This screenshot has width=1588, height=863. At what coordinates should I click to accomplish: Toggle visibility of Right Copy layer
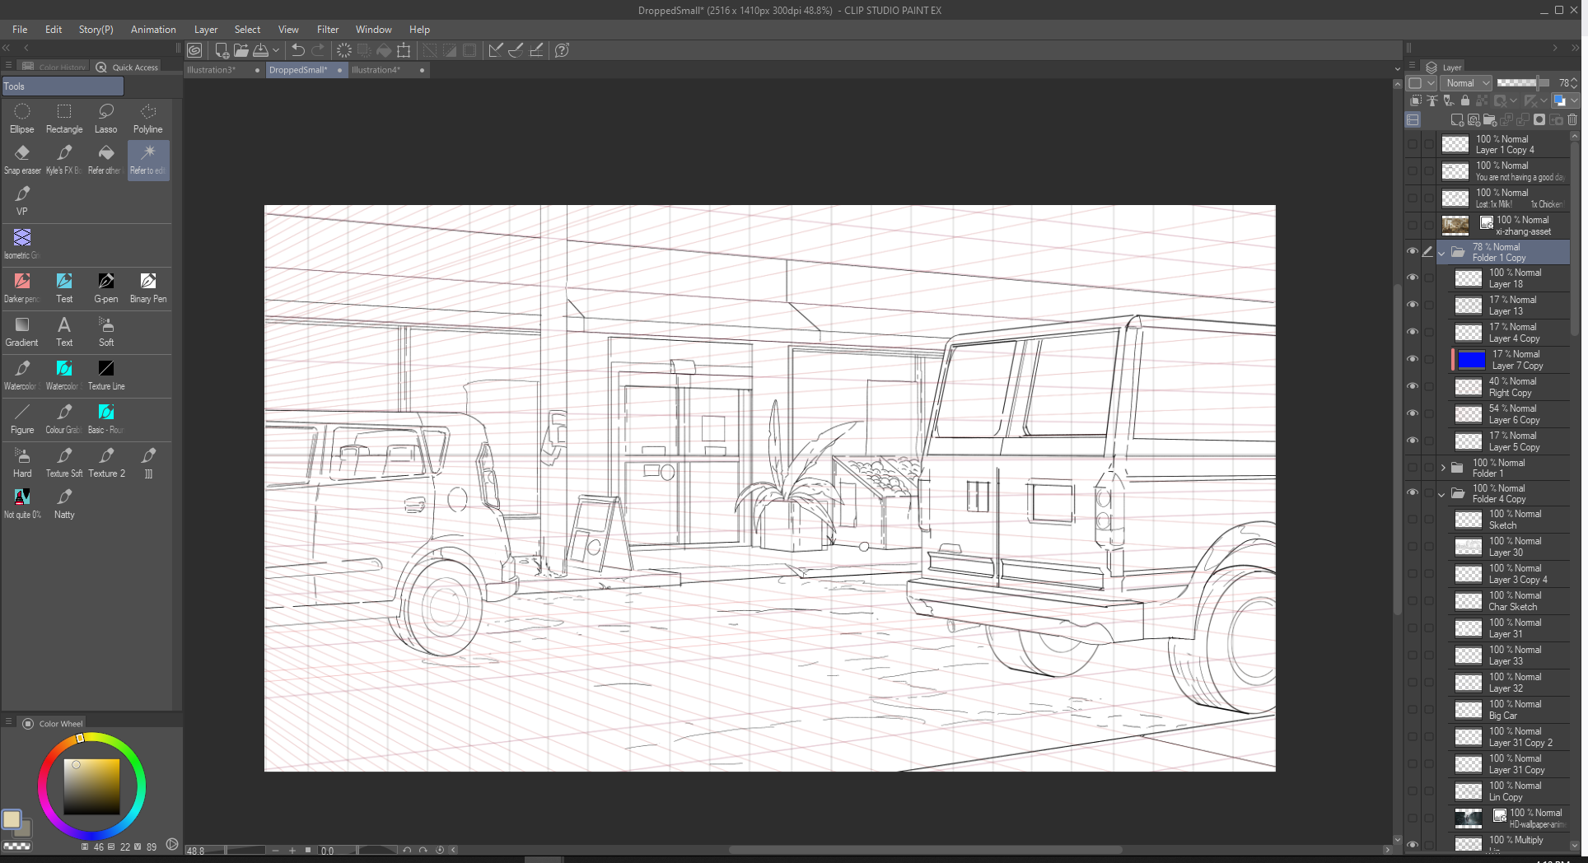coord(1413,387)
